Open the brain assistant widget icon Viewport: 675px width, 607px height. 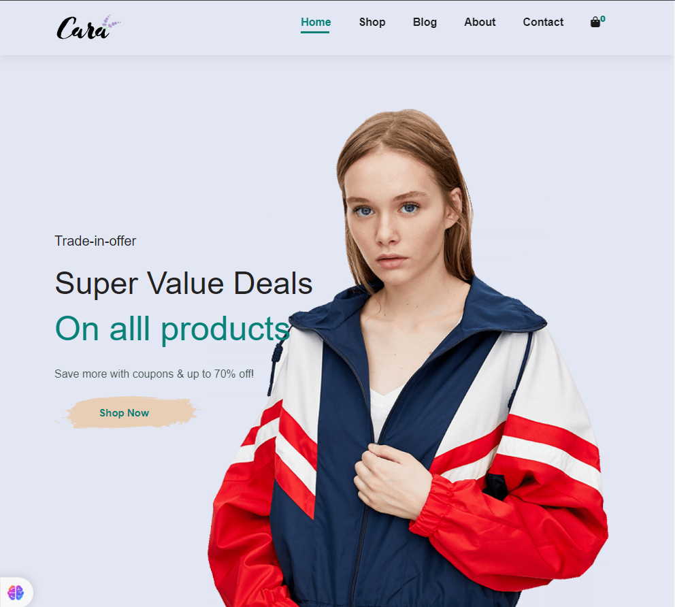point(16,592)
